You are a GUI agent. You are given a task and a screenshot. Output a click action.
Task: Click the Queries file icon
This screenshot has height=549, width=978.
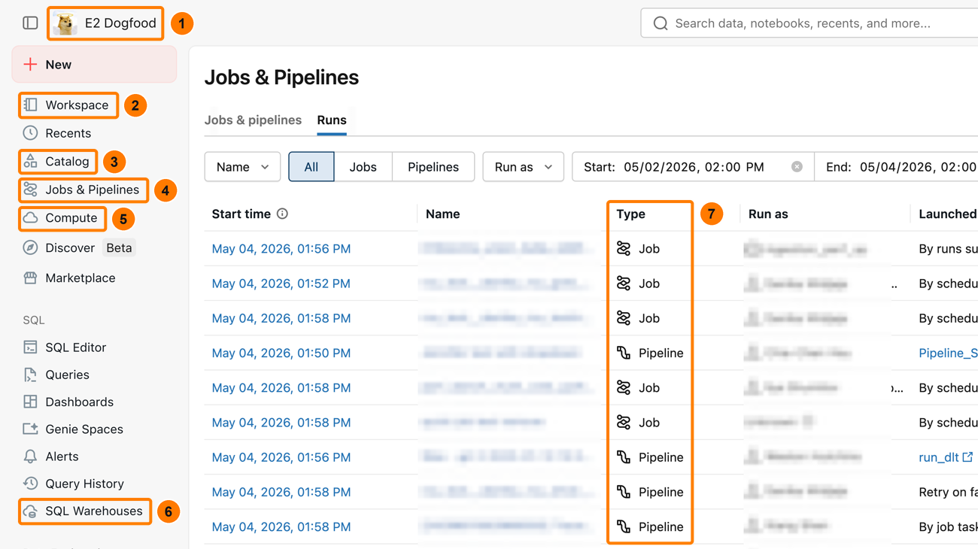(30, 375)
